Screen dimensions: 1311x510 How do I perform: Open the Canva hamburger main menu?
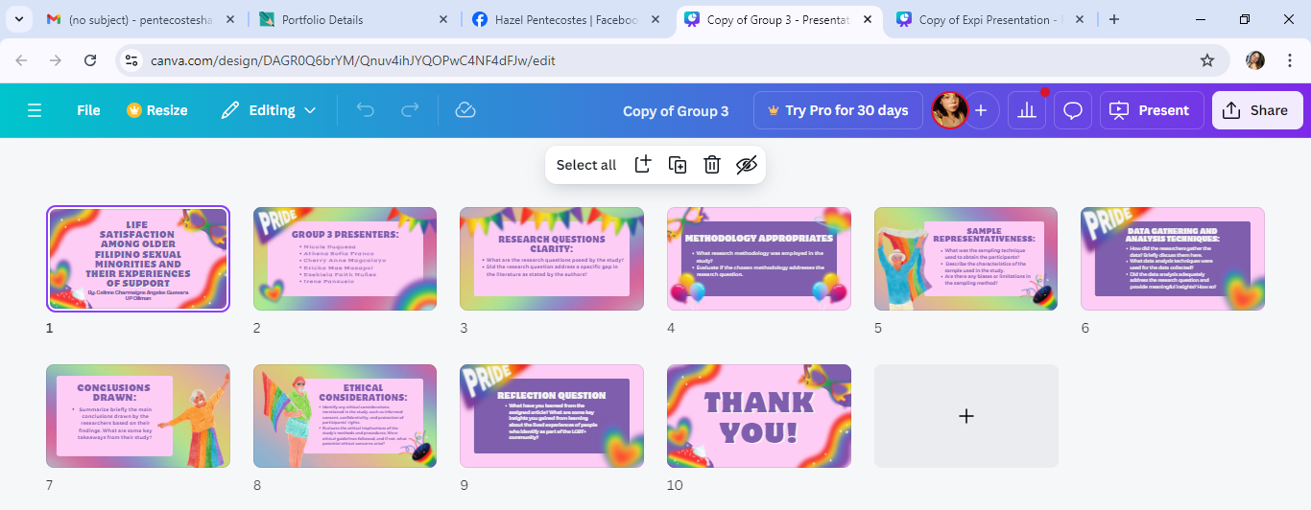(x=35, y=110)
